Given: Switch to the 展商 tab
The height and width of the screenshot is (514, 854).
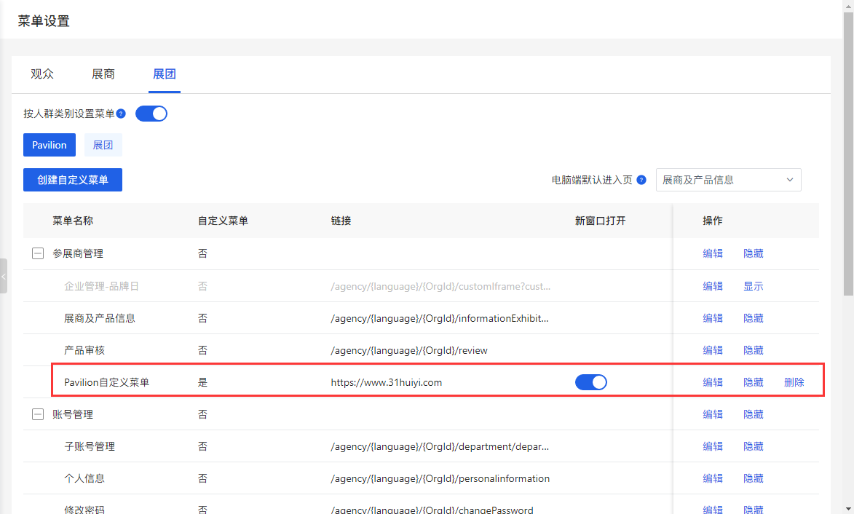Looking at the screenshot, I should click(x=103, y=74).
